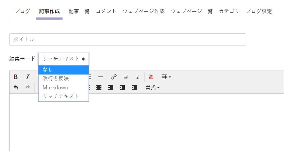Image resolution: width=296 pixels, height=151 pixels.
Task: Select the 記事作成 tab
Action: pyautogui.click(x=49, y=11)
